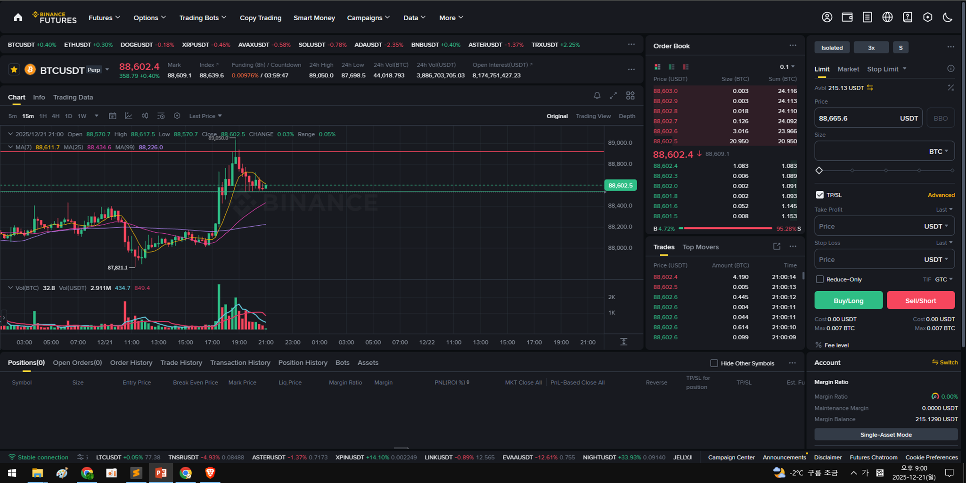Open the Stop Limit order type dropdown
This screenshot has width=966, height=483.
(886, 69)
